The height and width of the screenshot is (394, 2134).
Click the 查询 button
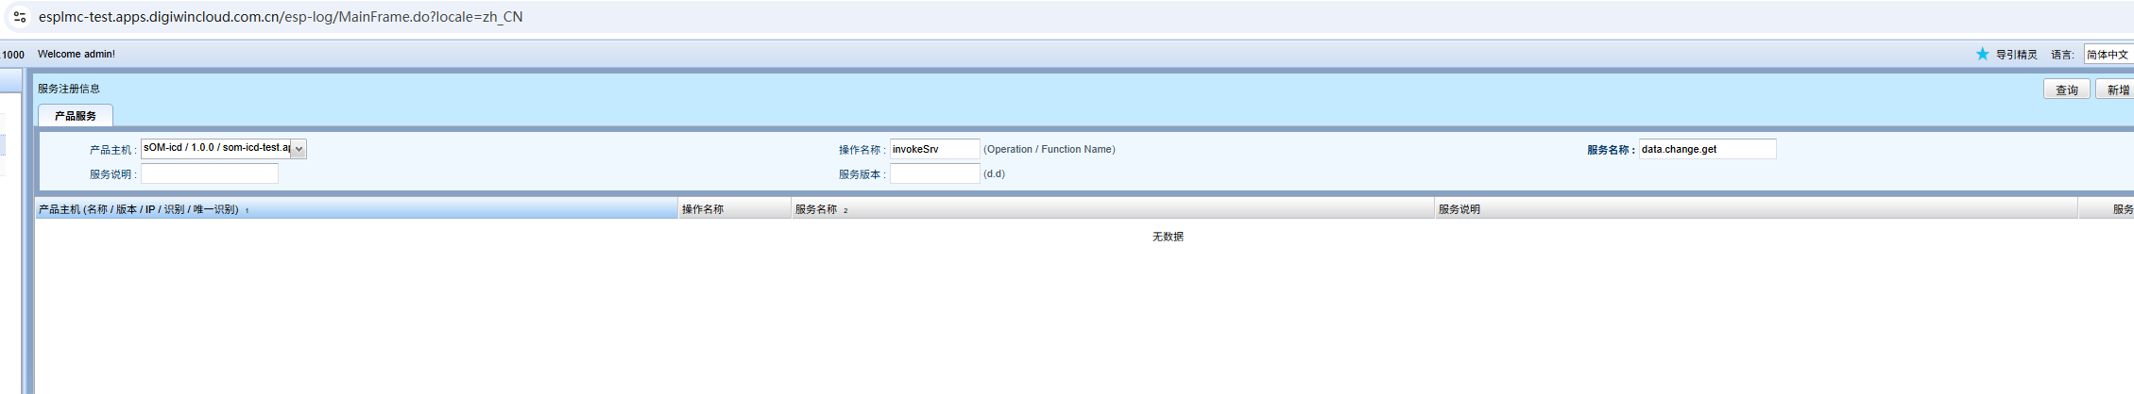2066,90
